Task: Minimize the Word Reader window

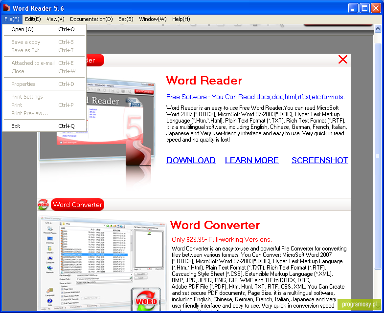Action: click(x=353, y=8)
